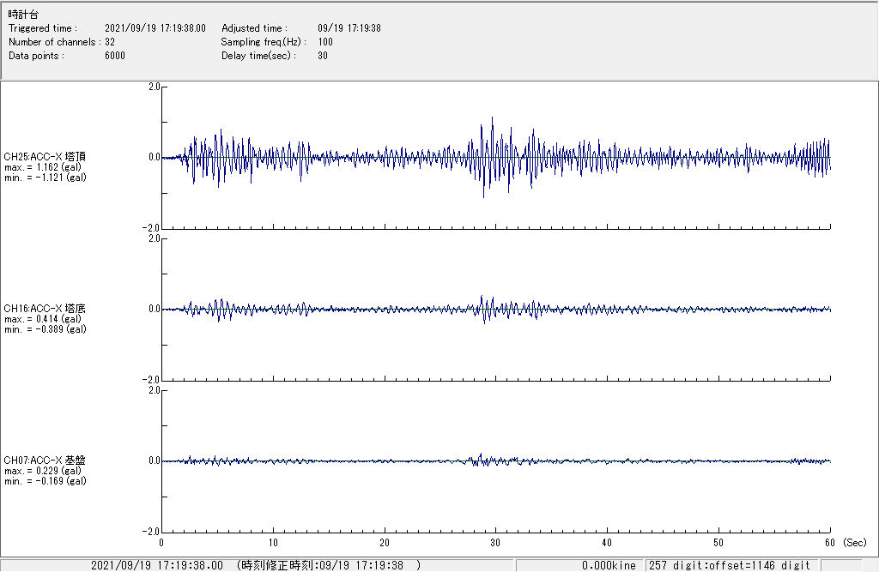Click the 0.000kine status bar field
879x572 pixels.
pos(609,566)
